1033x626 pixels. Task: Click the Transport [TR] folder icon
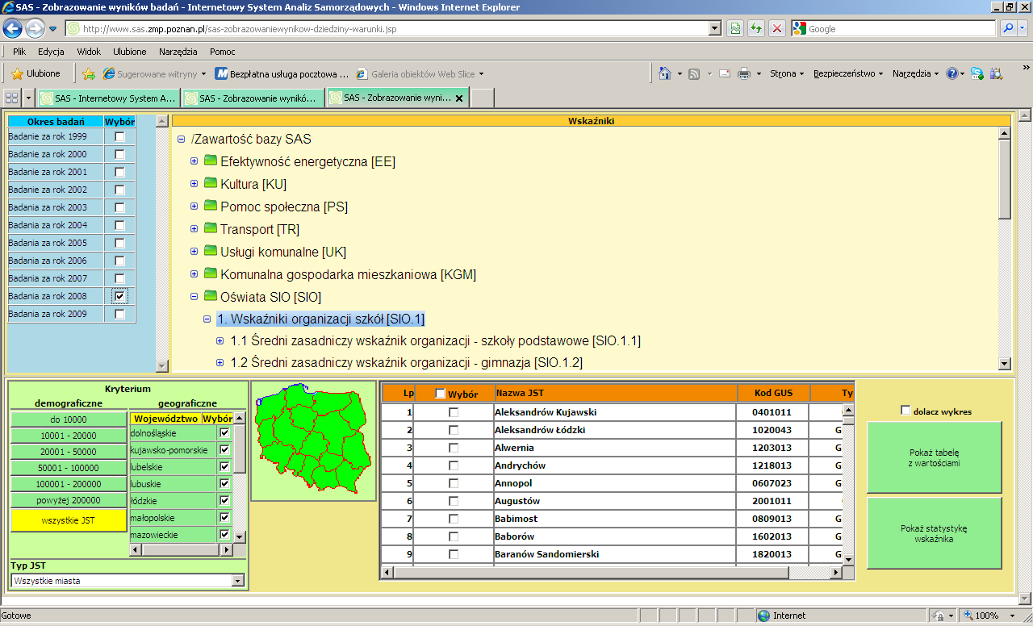coord(211,228)
